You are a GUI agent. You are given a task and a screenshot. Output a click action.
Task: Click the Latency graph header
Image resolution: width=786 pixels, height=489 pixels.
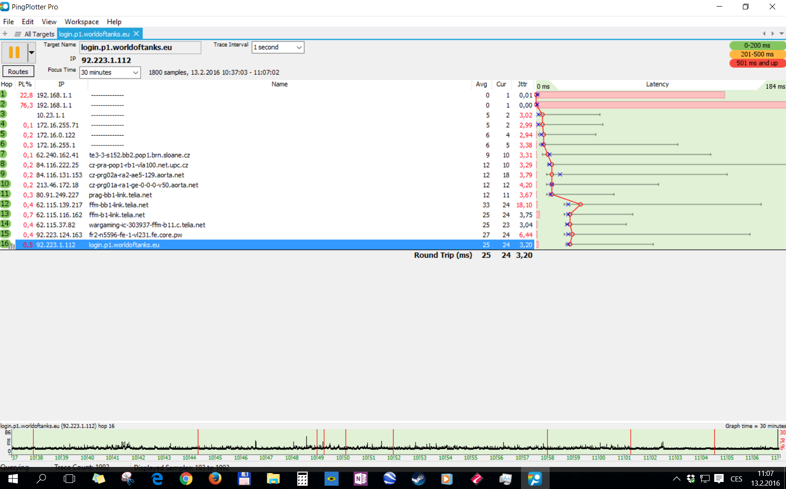point(657,84)
